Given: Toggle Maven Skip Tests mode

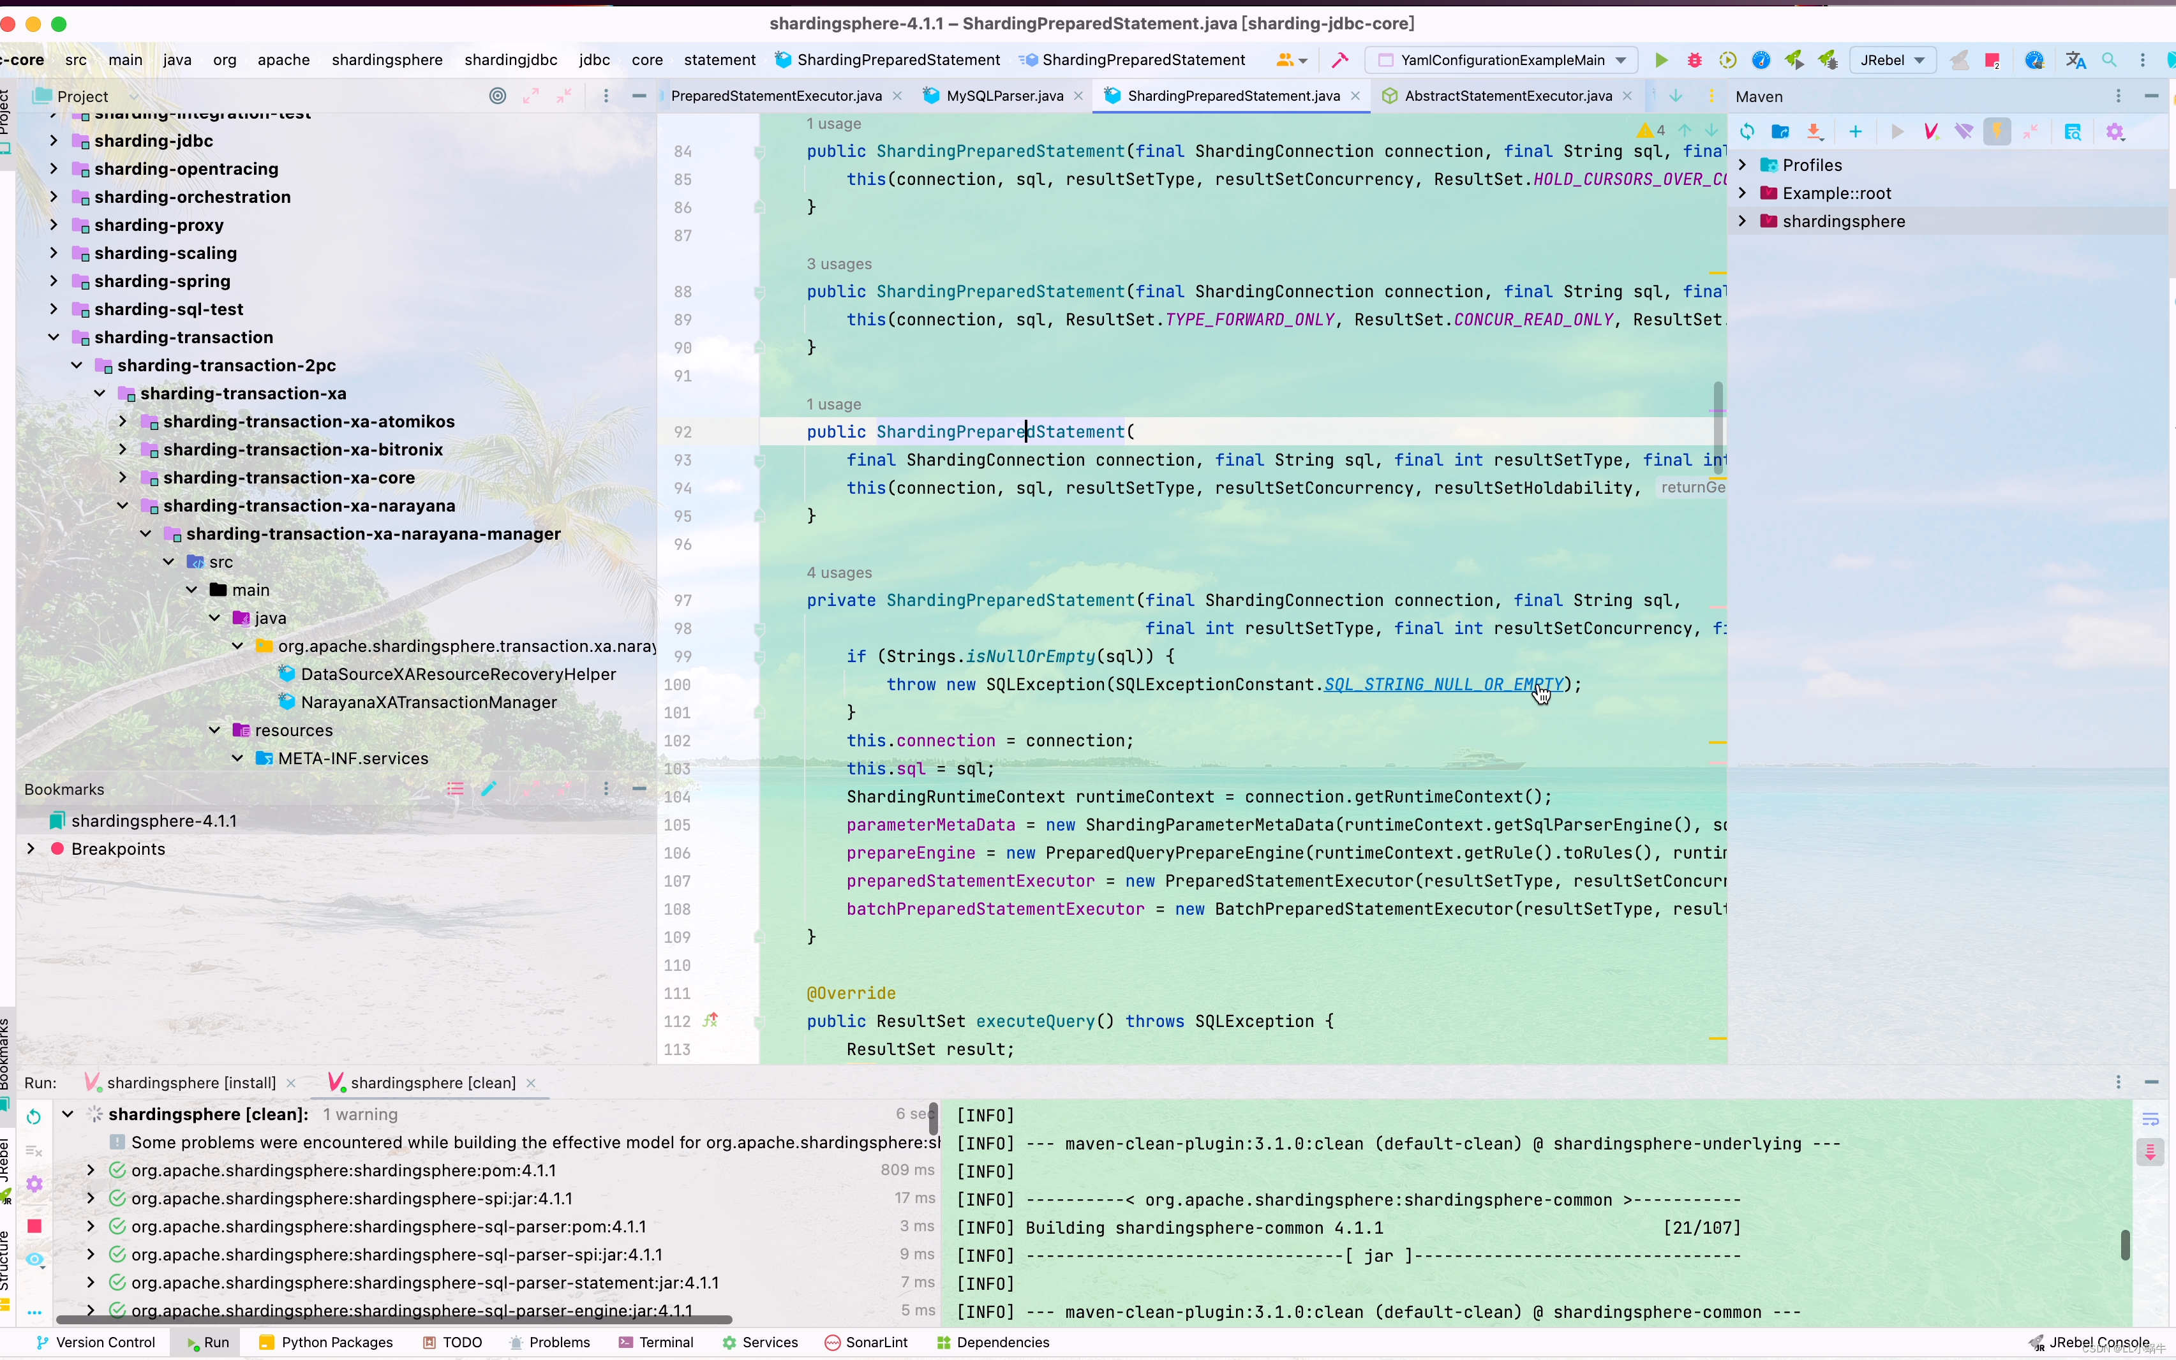Looking at the screenshot, I should pyautogui.click(x=1997, y=132).
